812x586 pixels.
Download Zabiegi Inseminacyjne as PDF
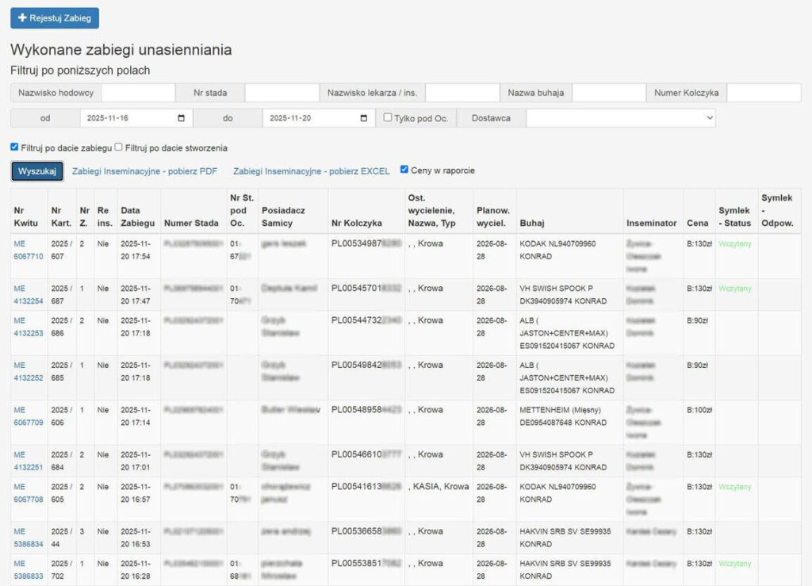coord(144,171)
